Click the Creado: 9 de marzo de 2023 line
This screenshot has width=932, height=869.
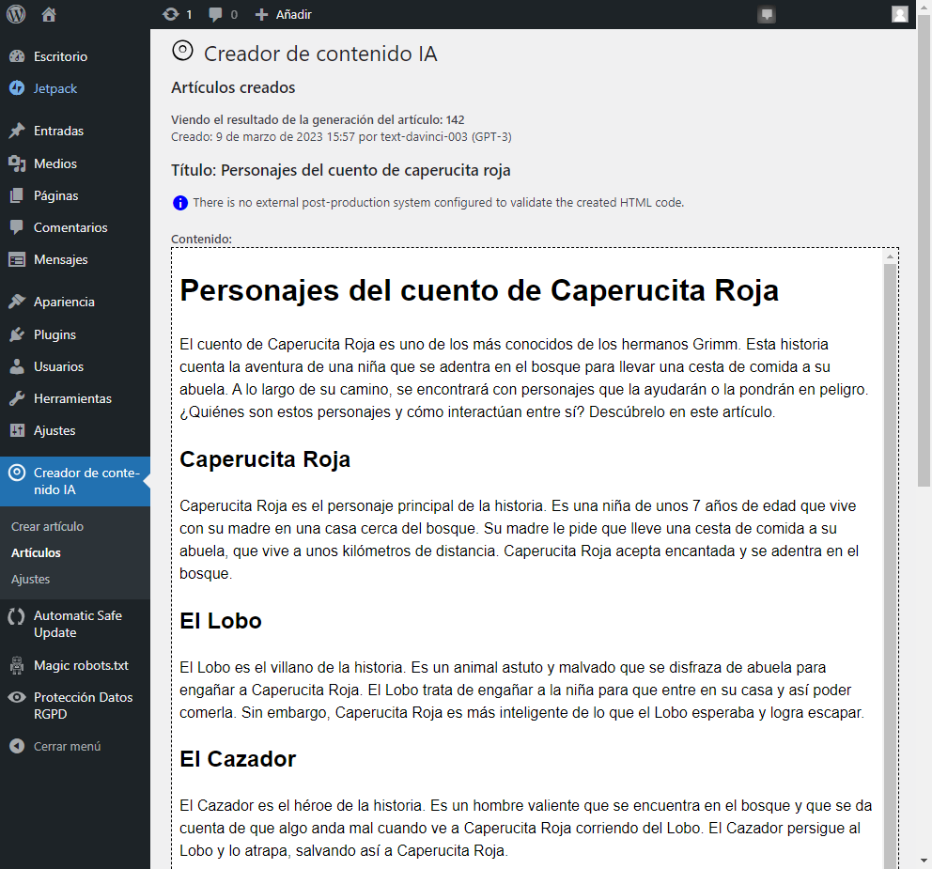341,137
